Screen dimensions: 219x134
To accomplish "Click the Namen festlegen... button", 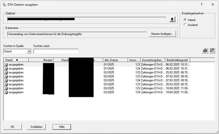I will [163, 34].
